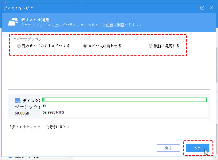
Task: Select the E: partition bar
Action: [x=124, y=100]
